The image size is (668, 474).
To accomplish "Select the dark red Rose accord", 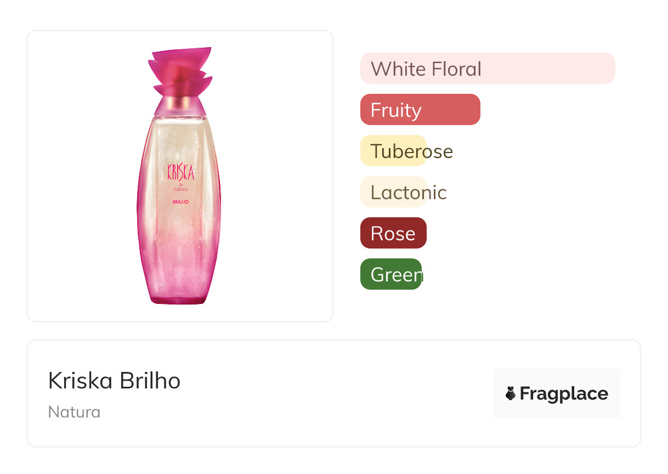I will pos(393,233).
